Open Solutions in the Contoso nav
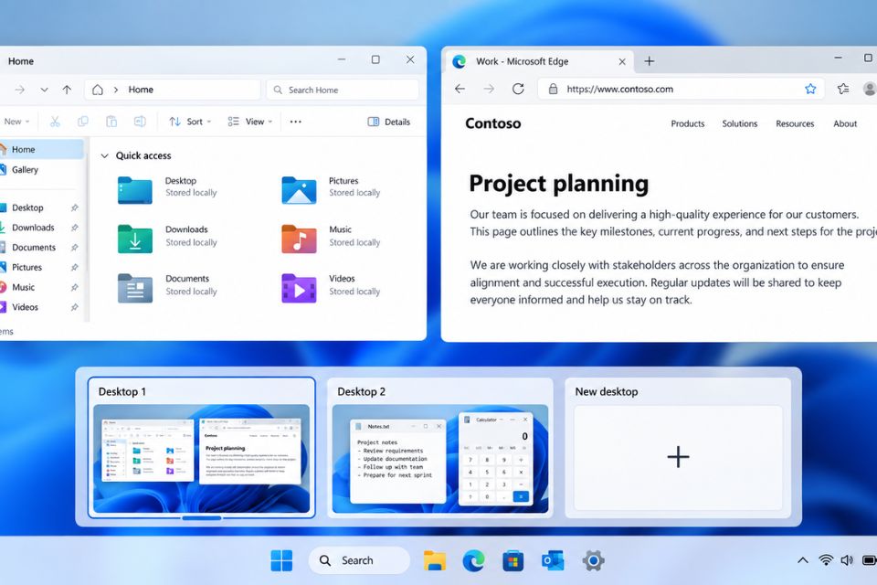This screenshot has height=585, width=877. pyautogui.click(x=739, y=123)
